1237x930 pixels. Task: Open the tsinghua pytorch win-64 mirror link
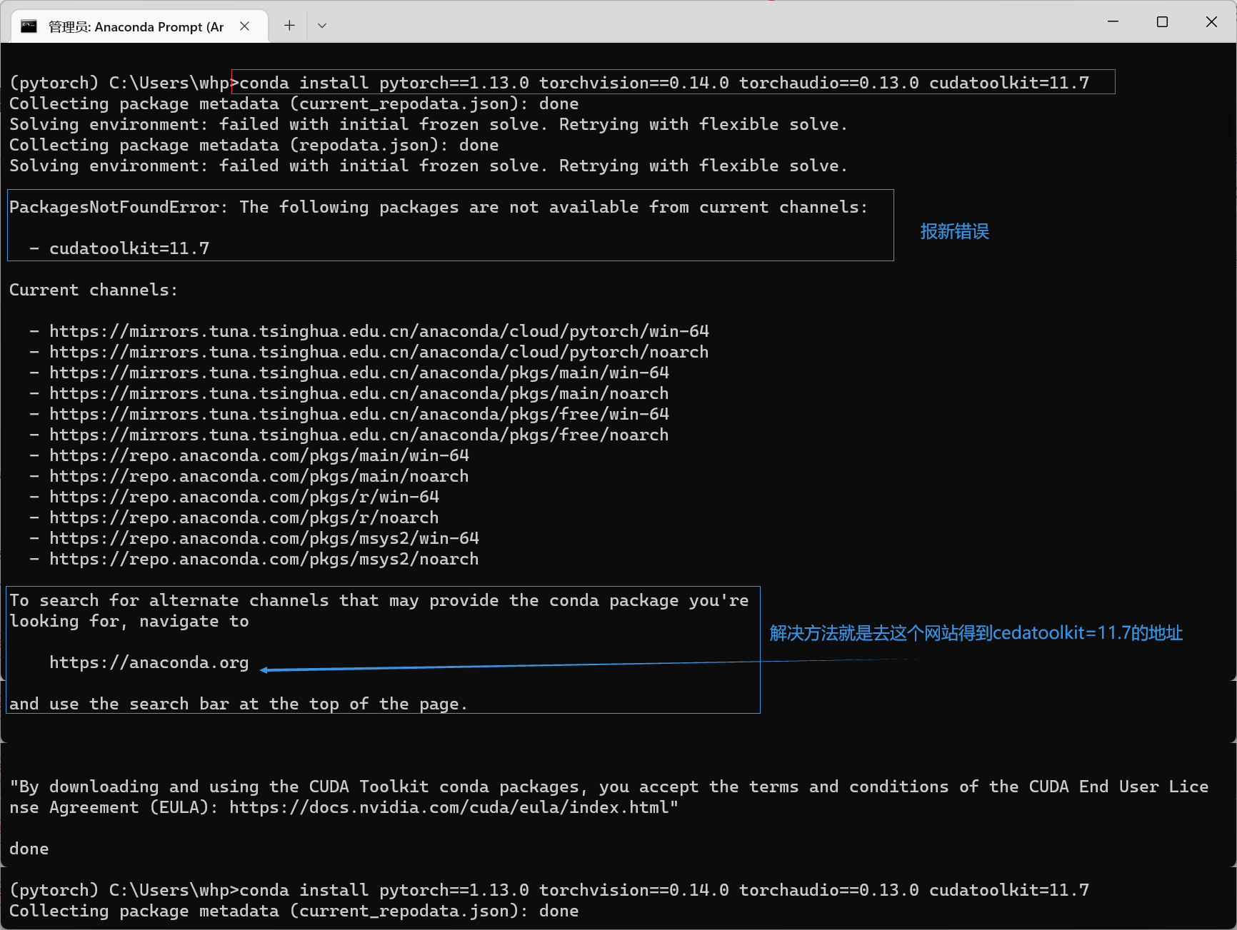pos(378,330)
